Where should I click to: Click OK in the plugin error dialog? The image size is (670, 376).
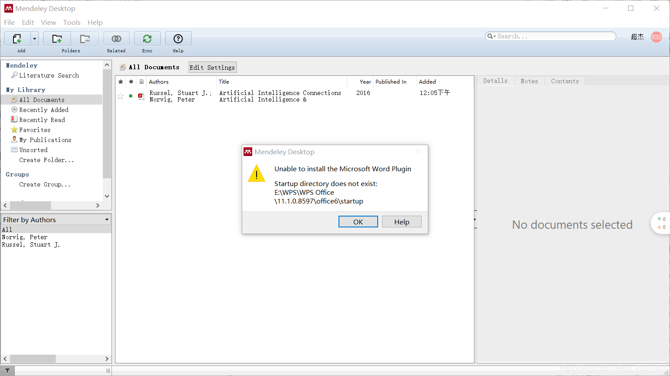(358, 222)
